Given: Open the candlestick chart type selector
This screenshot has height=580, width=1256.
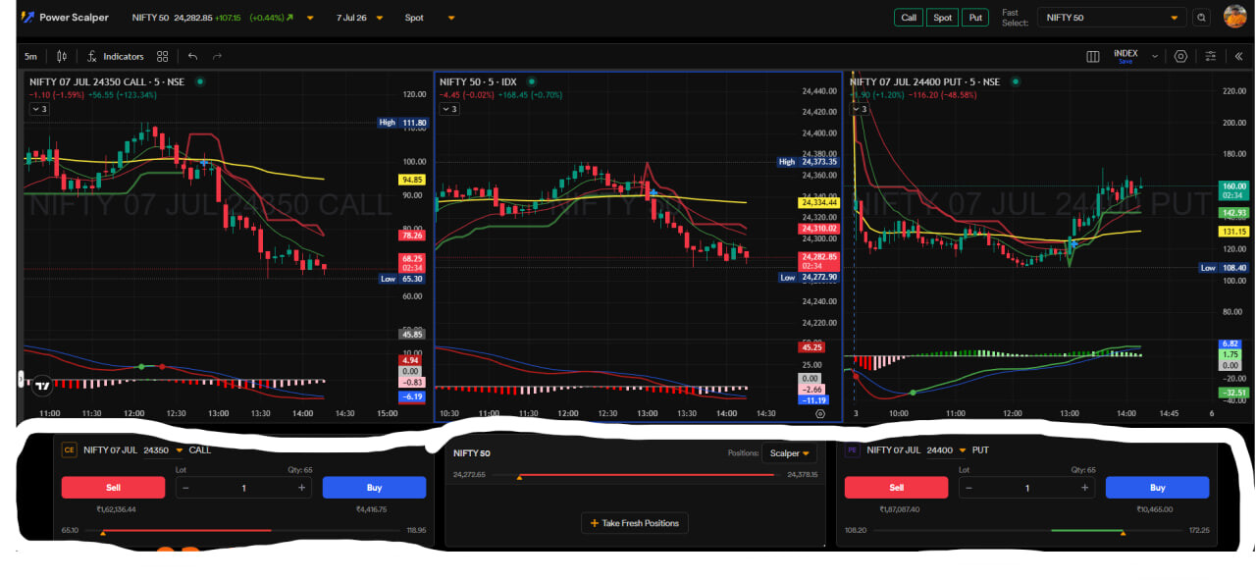Looking at the screenshot, I should [63, 57].
